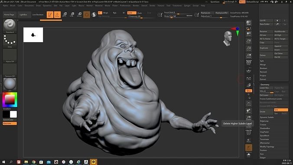The width and height of the screenshot is (293, 165).
Task: Open the Render menu
Action: pyautogui.click(x=136, y=6)
